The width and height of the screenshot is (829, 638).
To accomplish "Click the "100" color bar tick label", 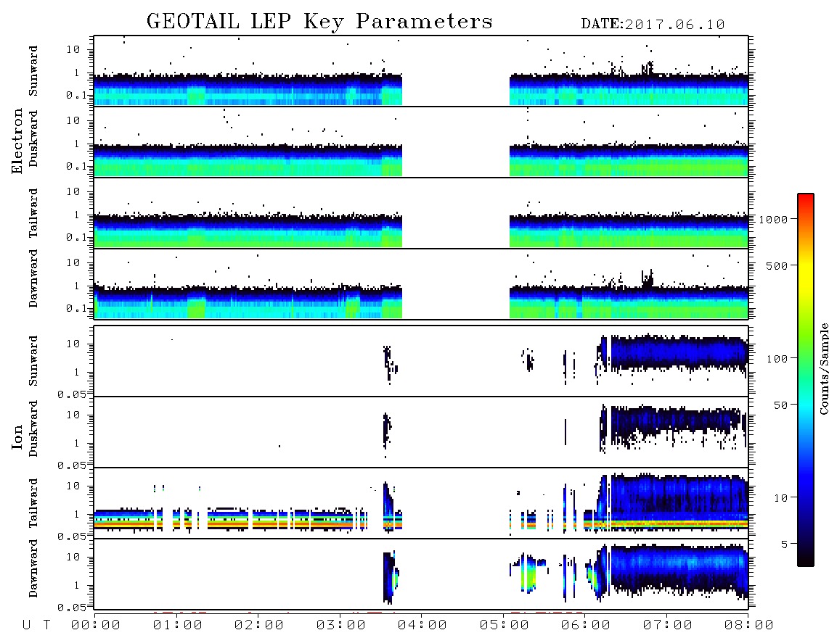I will tap(777, 359).
